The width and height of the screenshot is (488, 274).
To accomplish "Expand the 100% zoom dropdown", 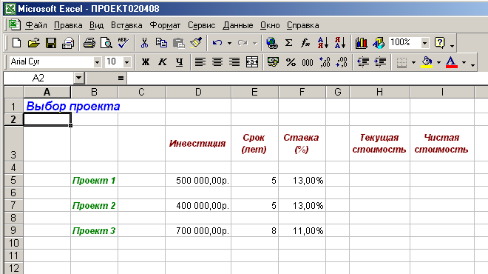I will click(425, 43).
